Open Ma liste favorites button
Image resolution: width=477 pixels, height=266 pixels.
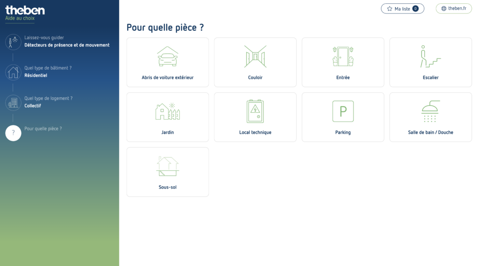coord(402,8)
